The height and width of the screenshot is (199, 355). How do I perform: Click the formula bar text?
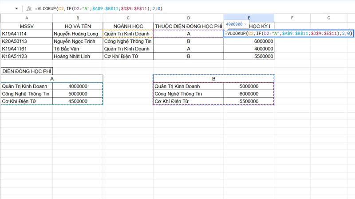pyautogui.click(x=99, y=8)
